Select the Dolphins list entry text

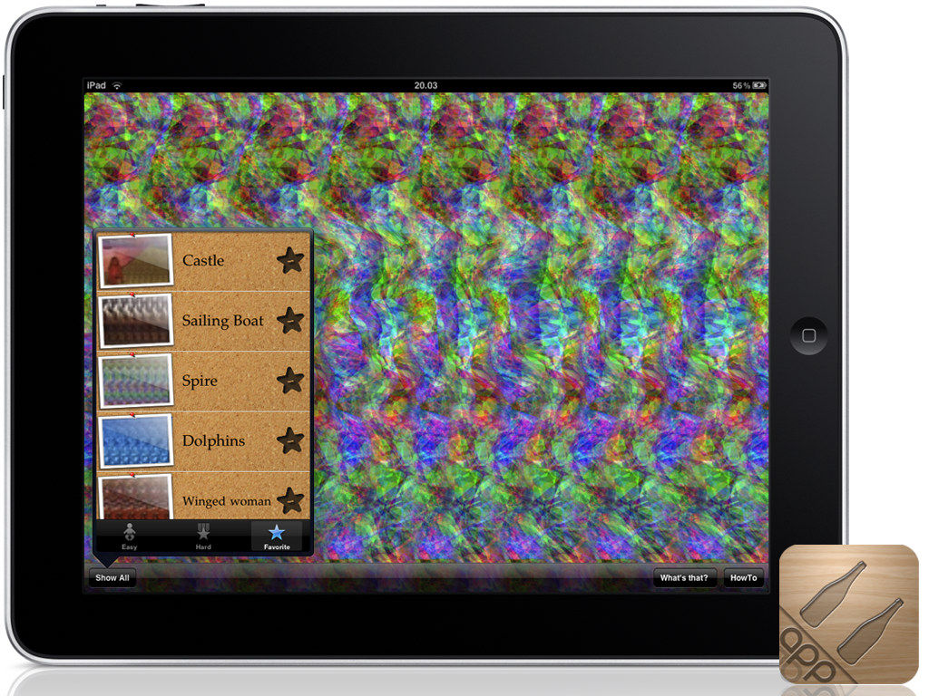pyautogui.click(x=213, y=441)
